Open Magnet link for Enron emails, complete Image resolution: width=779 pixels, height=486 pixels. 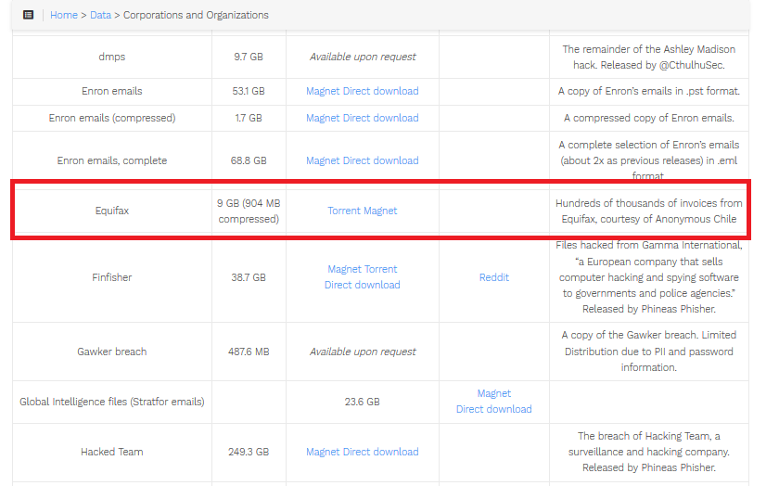[x=323, y=160]
